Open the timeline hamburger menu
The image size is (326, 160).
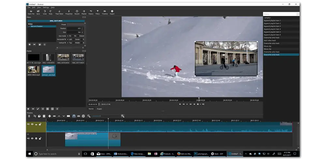coord(29,116)
